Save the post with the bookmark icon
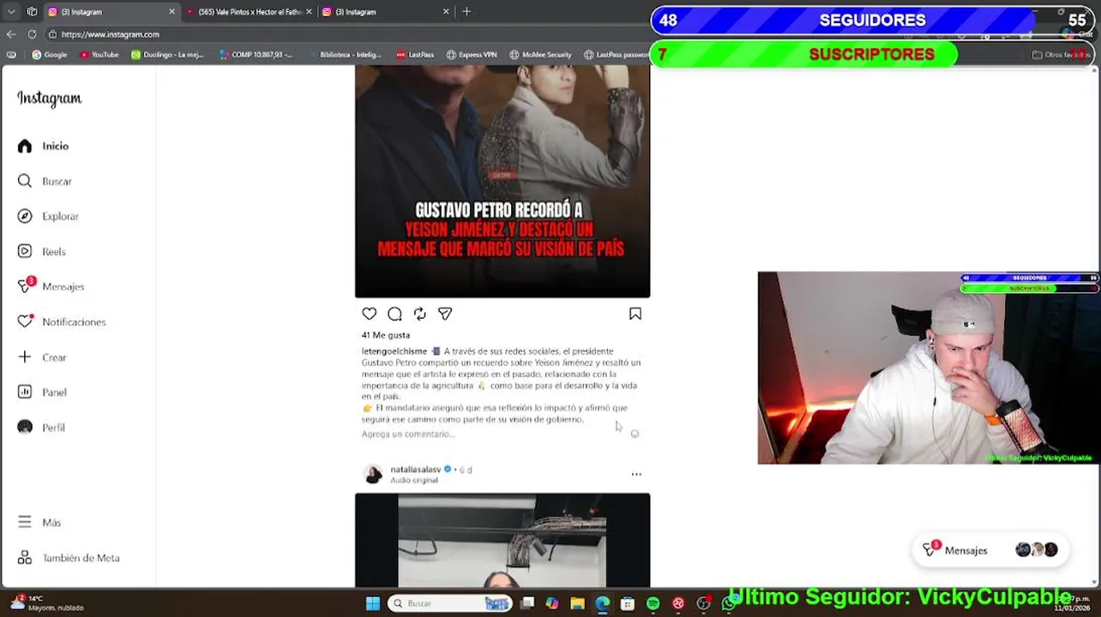Screen dimensions: 1101x617 click(x=635, y=314)
